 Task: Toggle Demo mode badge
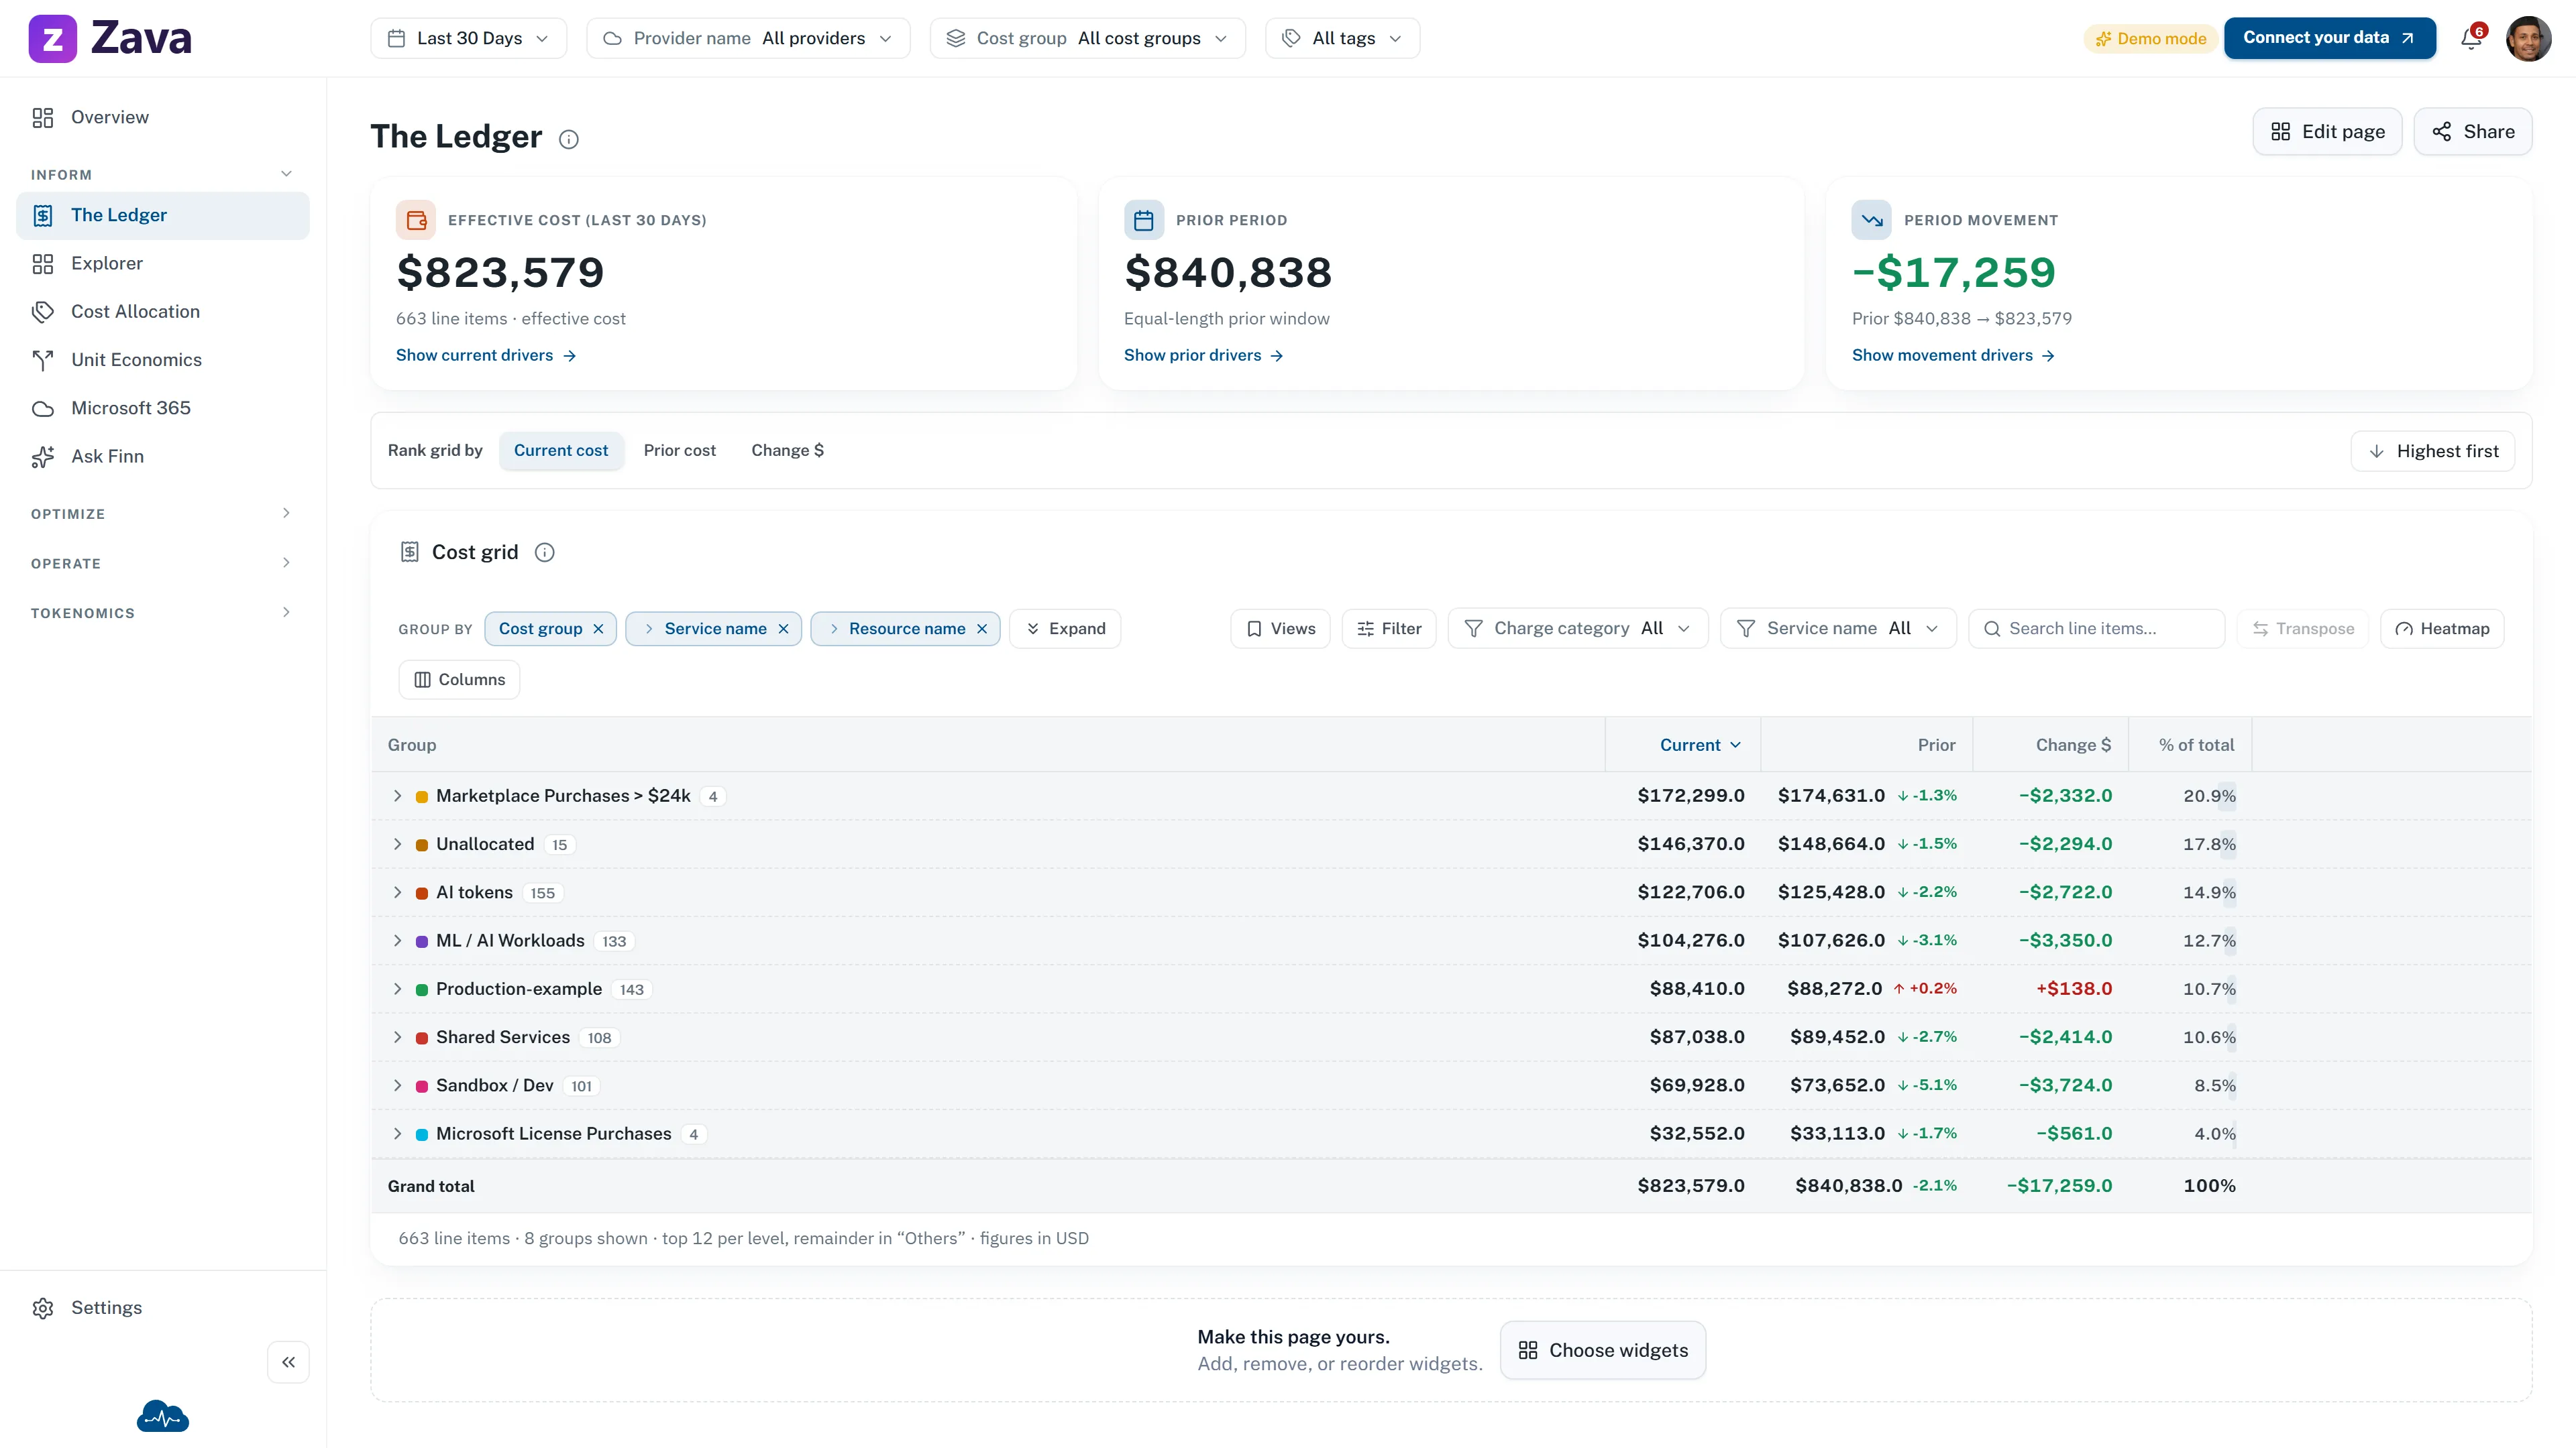click(x=2151, y=38)
